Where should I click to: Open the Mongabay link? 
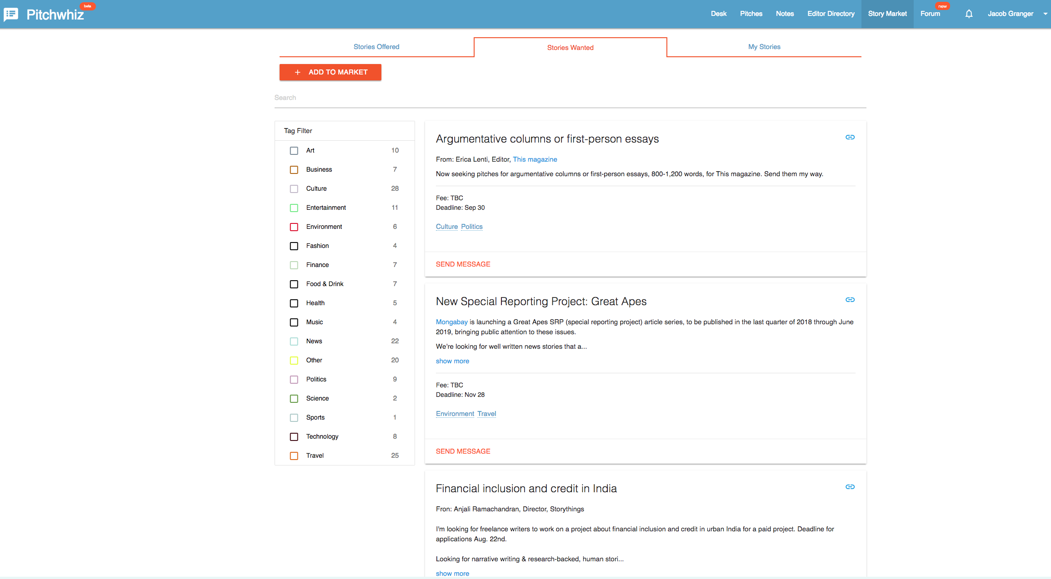[451, 322]
